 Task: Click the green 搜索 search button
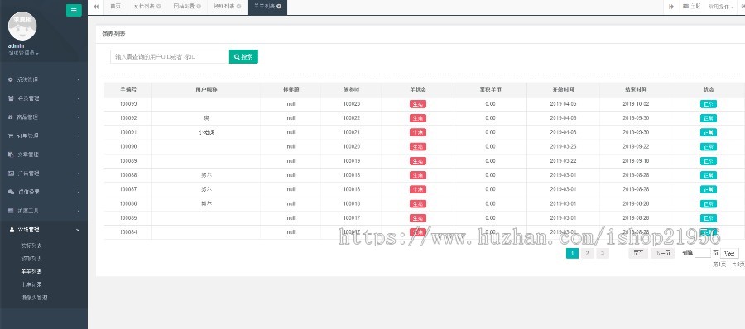click(243, 56)
